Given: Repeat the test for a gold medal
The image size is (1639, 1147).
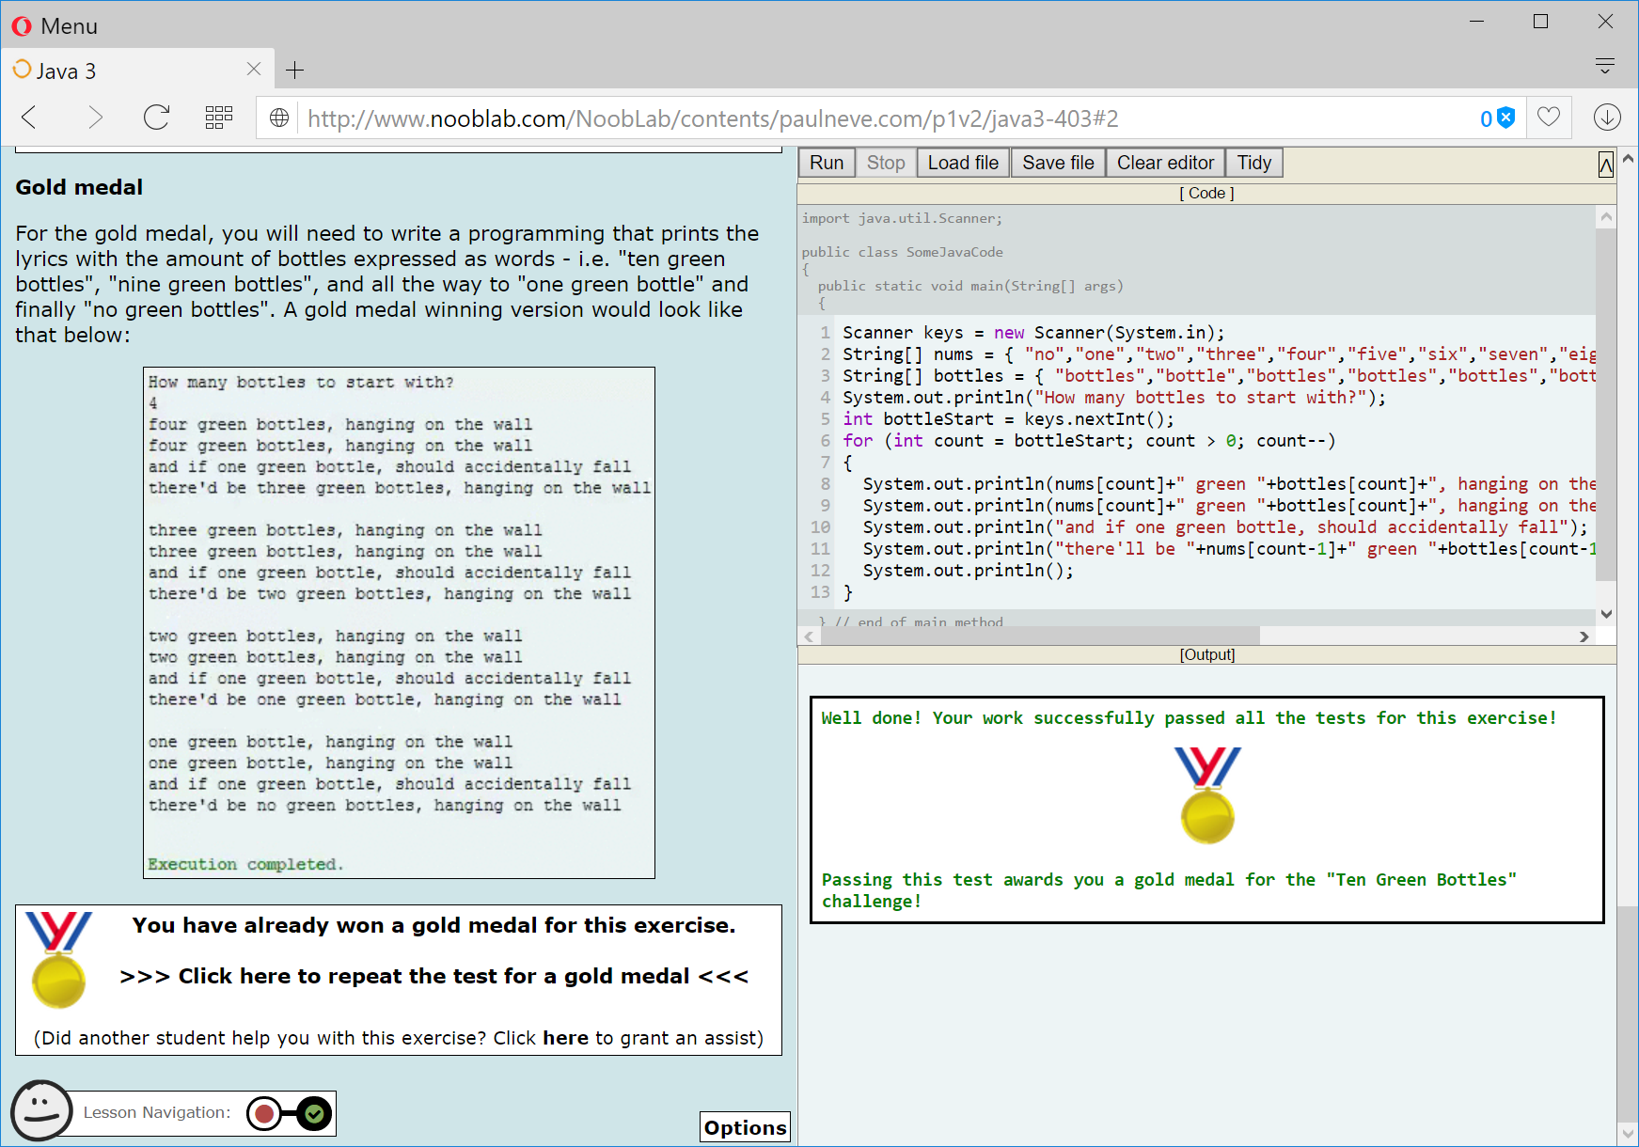Looking at the screenshot, I should click(x=434, y=976).
